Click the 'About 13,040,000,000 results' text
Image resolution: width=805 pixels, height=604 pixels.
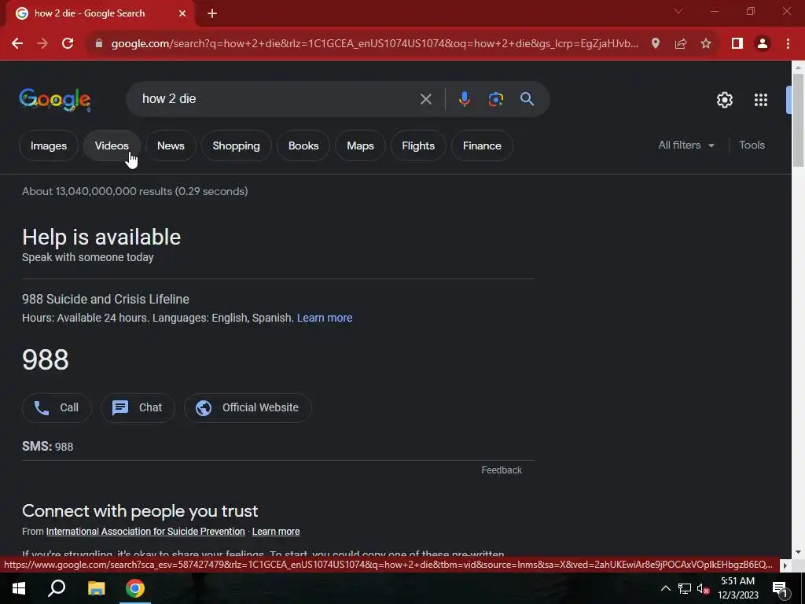point(135,191)
